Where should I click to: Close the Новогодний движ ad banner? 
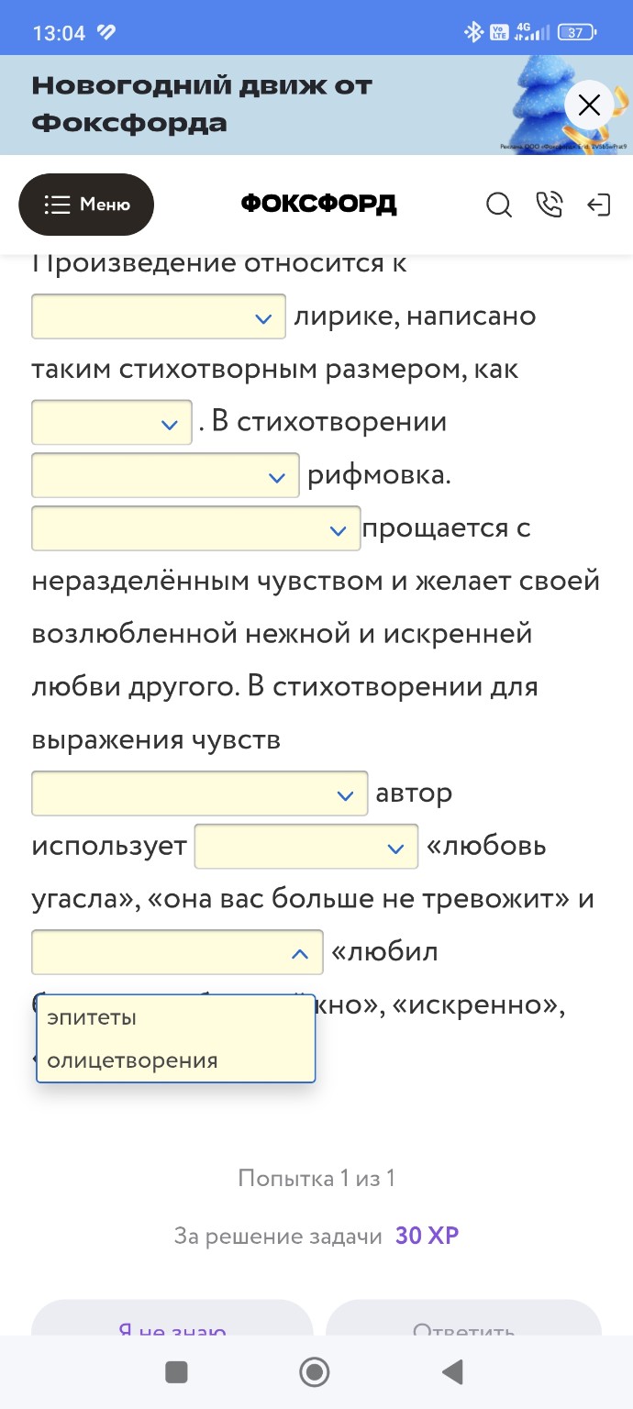click(x=589, y=105)
